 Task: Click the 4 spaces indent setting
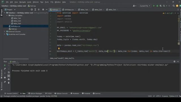165,96
